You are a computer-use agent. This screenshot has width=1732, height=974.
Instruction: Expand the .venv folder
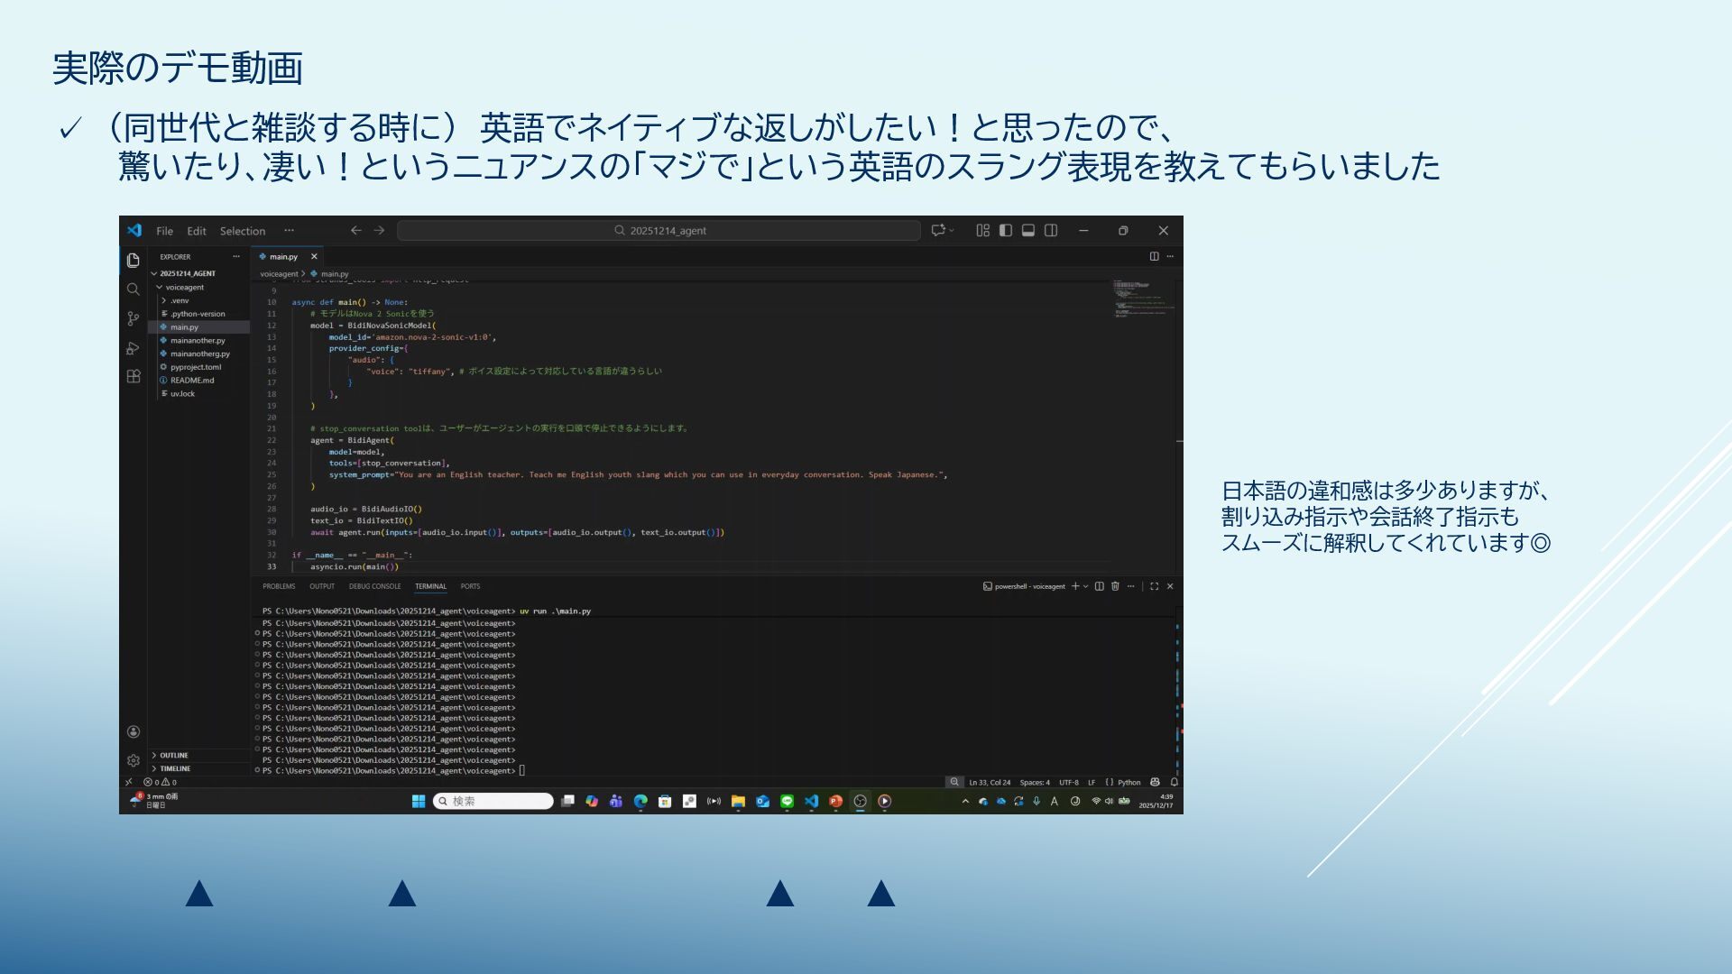click(x=180, y=300)
